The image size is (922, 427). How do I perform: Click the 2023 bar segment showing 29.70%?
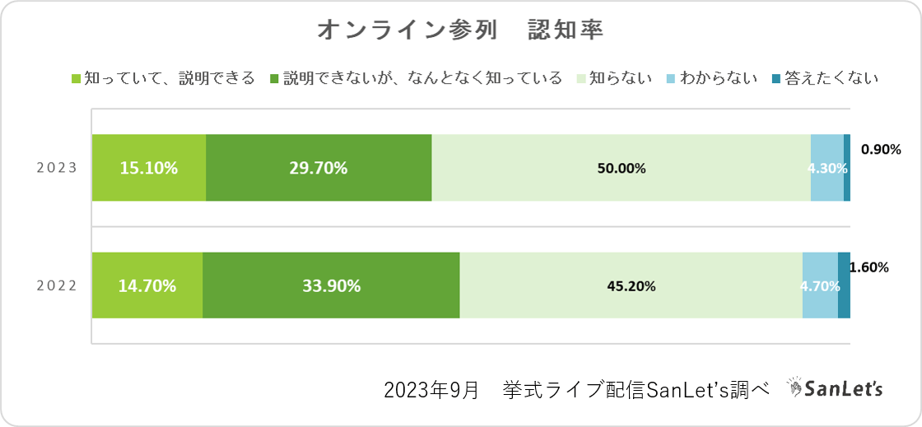(319, 168)
